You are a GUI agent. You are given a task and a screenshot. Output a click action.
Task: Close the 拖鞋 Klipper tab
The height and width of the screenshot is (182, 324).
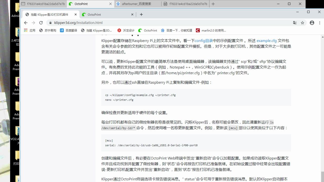(75, 15)
